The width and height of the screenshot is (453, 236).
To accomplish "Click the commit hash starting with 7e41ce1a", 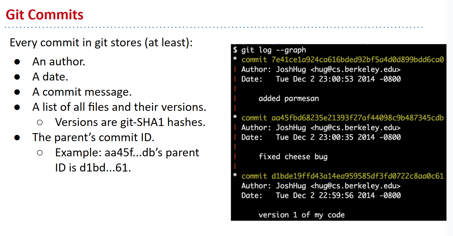I will 357,60.
